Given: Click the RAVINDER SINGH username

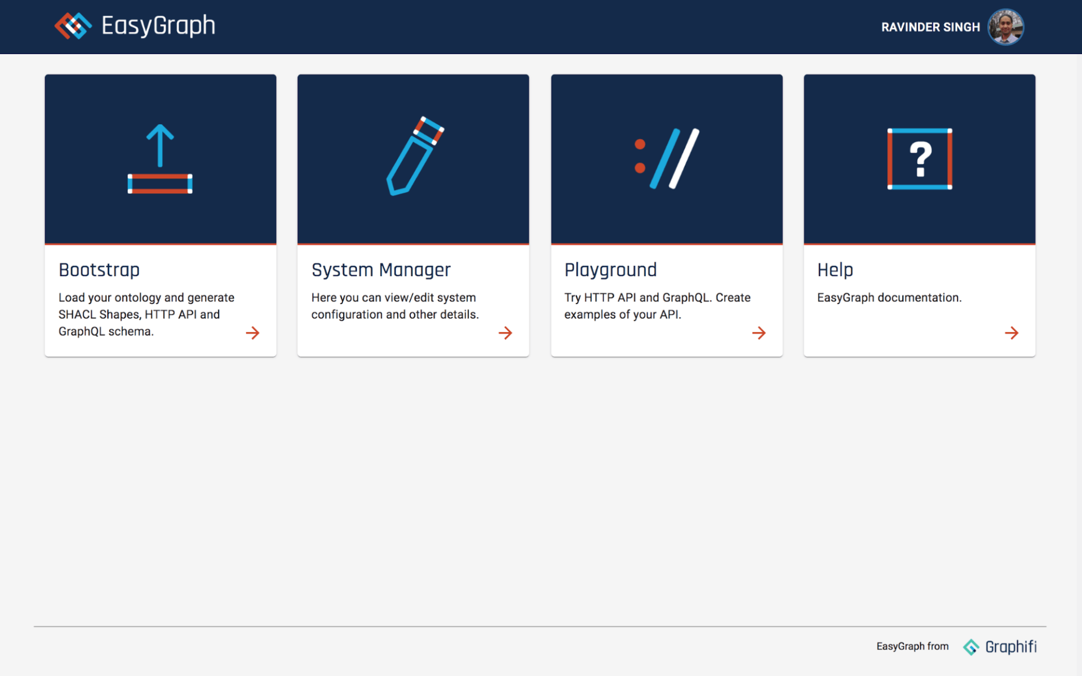Looking at the screenshot, I should (930, 27).
